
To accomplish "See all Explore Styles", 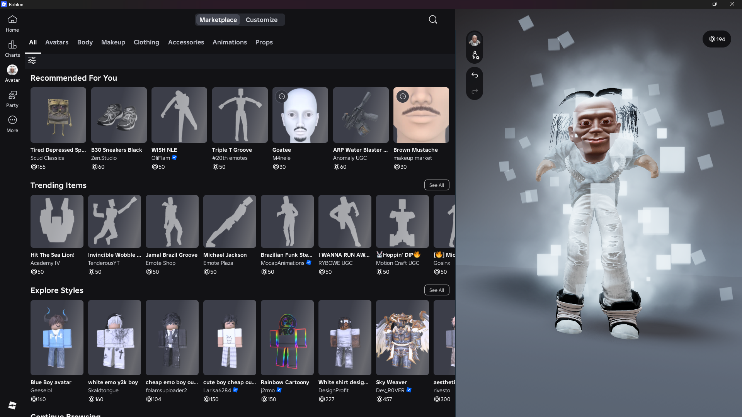I will tap(437, 290).
